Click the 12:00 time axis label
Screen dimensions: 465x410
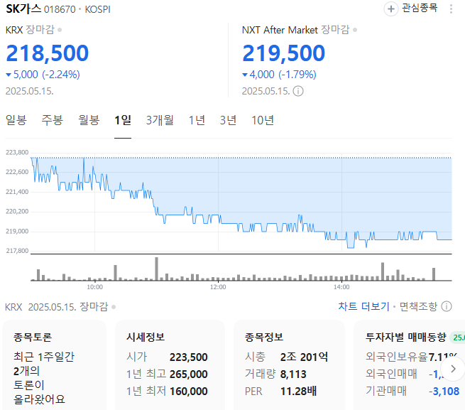coord(218,287)
